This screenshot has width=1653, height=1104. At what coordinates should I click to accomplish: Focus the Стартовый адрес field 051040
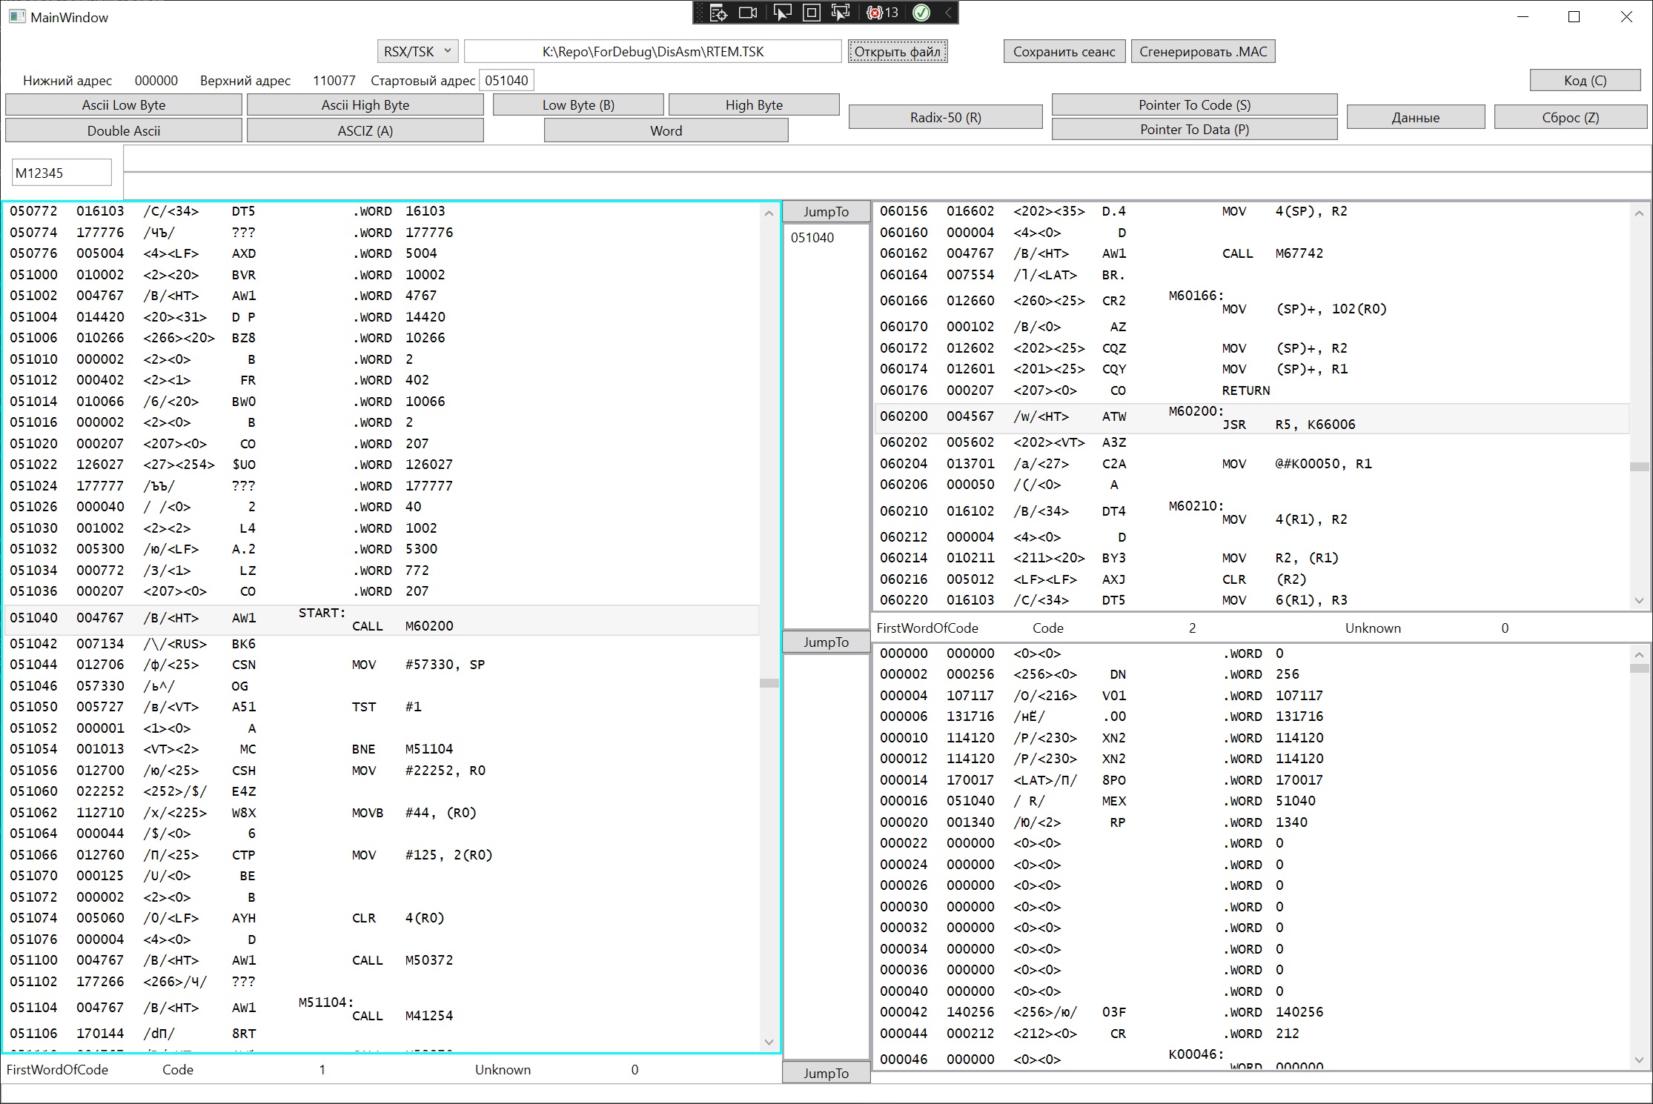[507, 80]
